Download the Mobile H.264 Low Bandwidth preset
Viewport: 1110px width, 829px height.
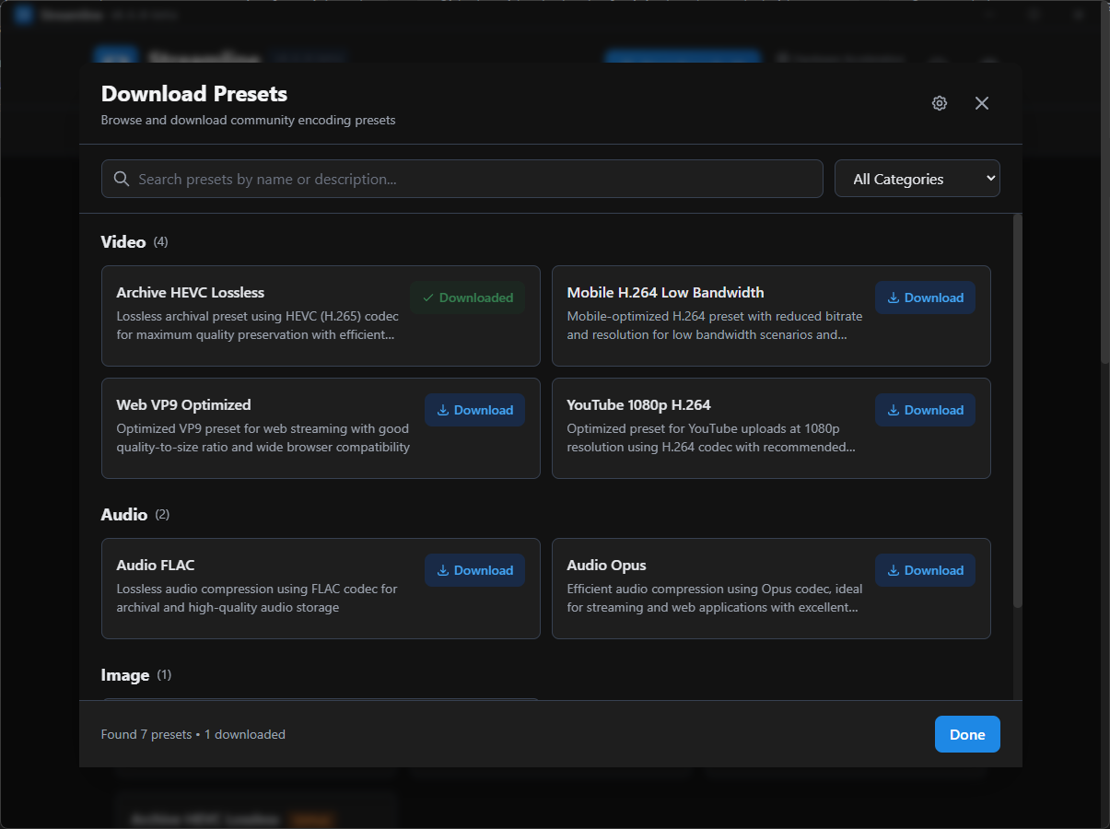(925, 297)
